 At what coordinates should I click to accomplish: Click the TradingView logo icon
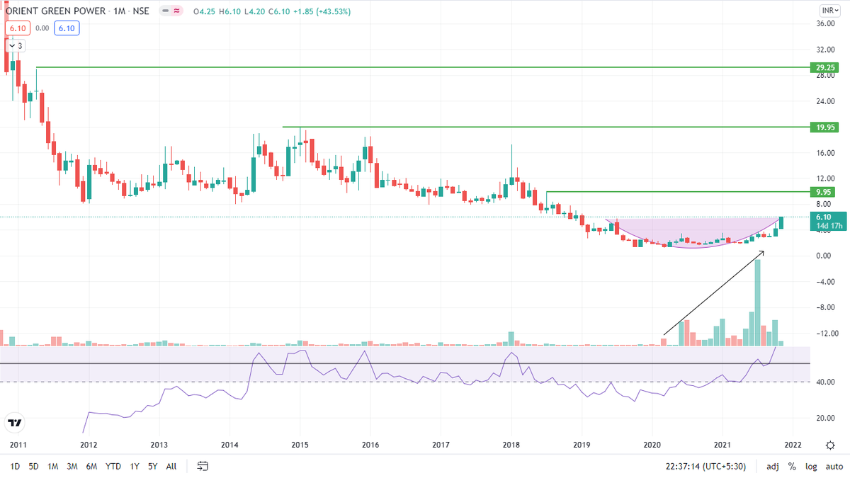(14, 423)
